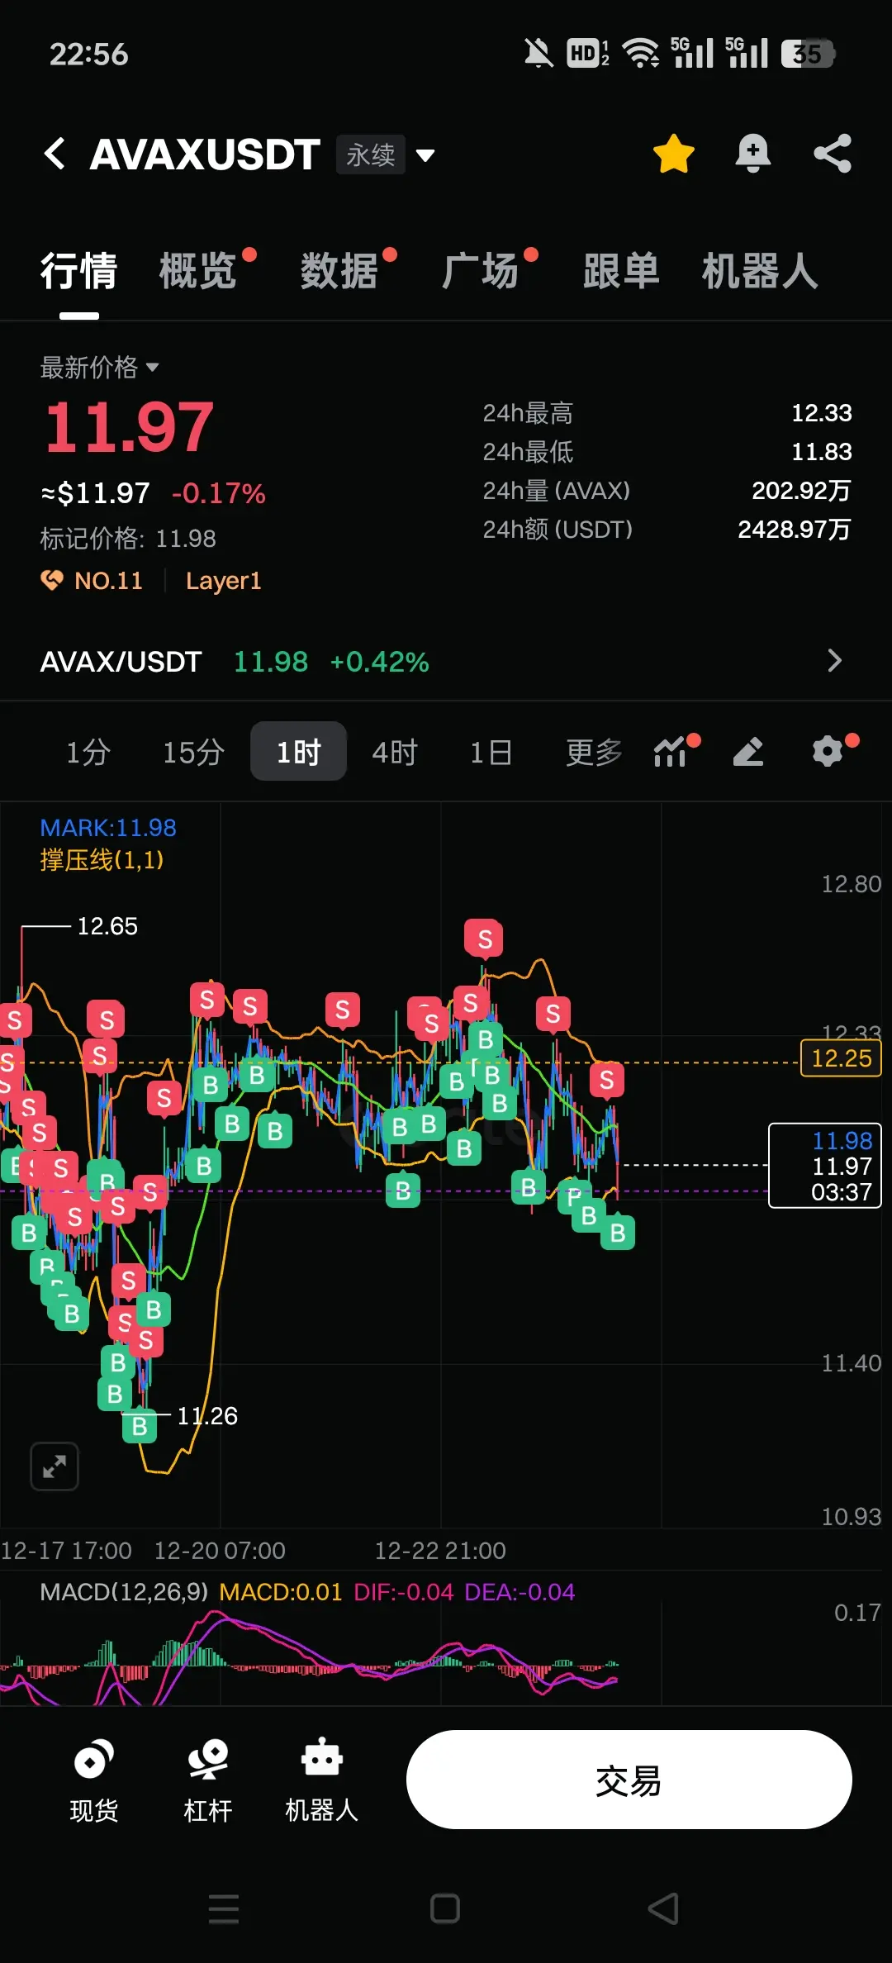Image resolution: width=892 pixels, height=1963 pixels.
Task: Open the price alert bell icon
Action: coord(752,154)
